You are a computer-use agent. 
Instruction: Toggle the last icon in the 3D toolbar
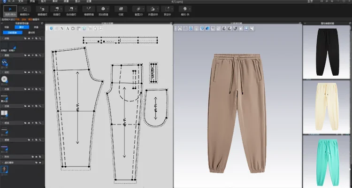tap(252, 28)
